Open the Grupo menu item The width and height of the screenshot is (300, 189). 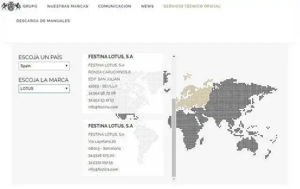coord(30,7)
